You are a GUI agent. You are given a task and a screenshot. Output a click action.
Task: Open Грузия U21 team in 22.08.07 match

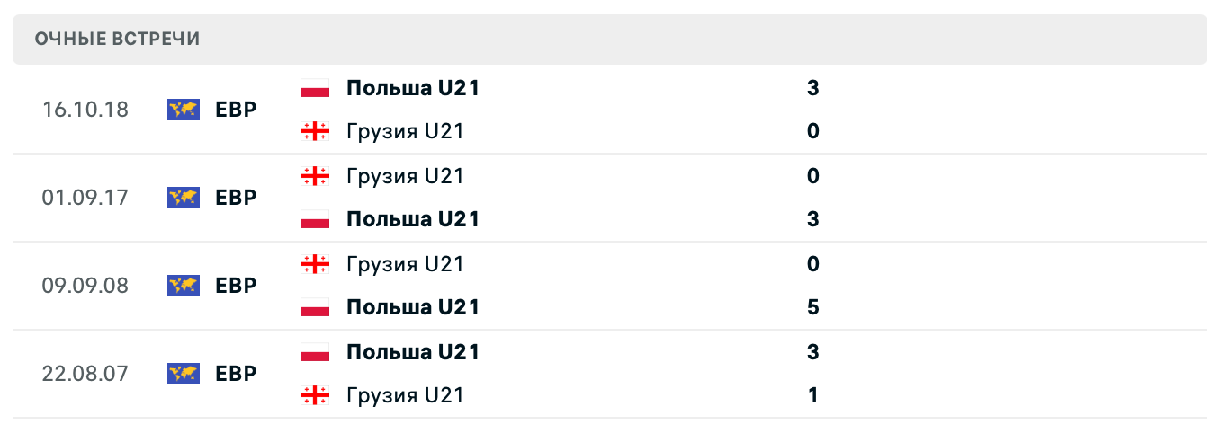point(405,395)
